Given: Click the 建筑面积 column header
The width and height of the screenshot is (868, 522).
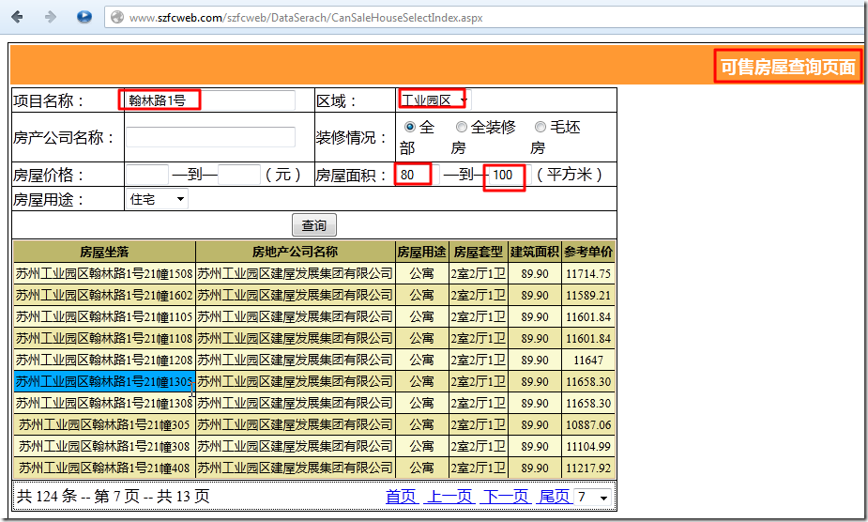Looking at the screenshot, I should (x=535, y=253).
